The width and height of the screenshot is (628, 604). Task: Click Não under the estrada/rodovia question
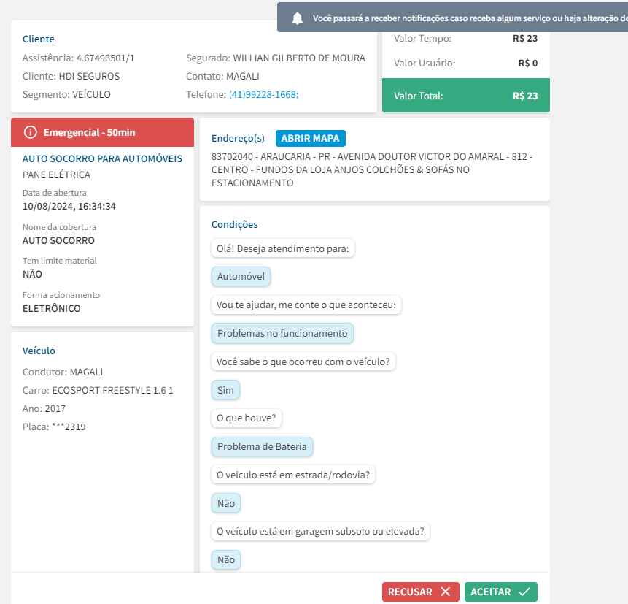(x=226, y=503)
